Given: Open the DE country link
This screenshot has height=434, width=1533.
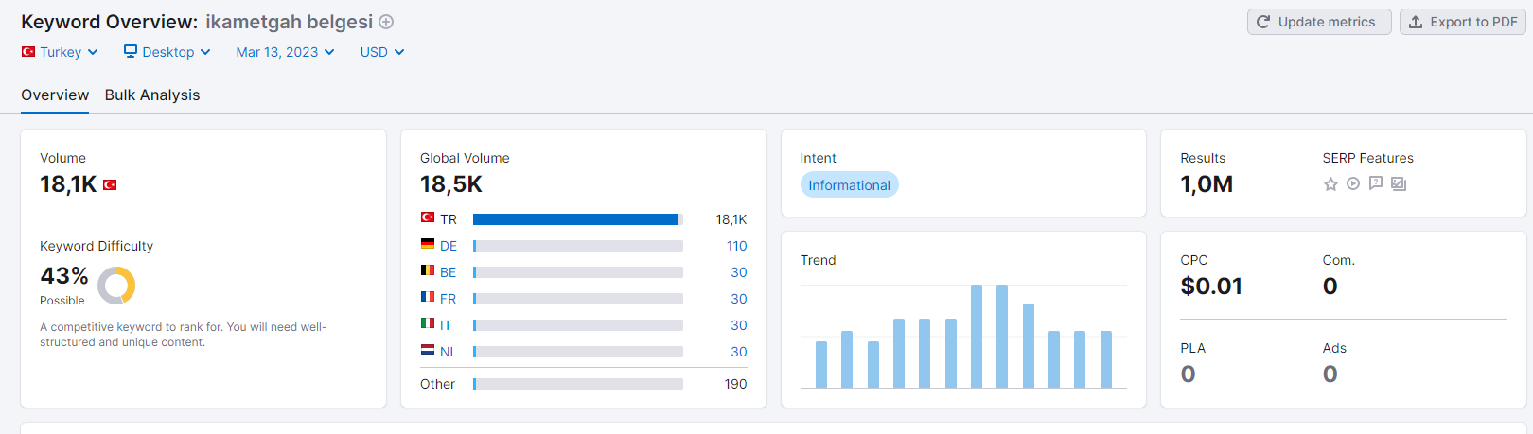Looking at the screenshot, I should coord(449,246).
